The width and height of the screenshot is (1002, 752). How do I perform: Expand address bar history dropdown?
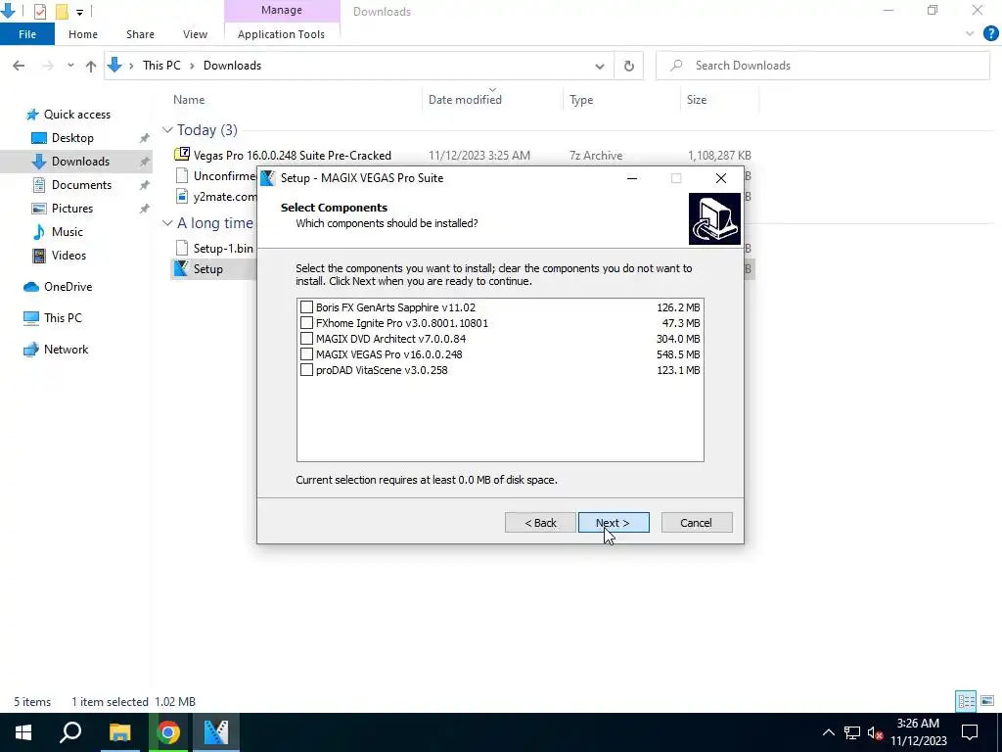coord(600,66)
